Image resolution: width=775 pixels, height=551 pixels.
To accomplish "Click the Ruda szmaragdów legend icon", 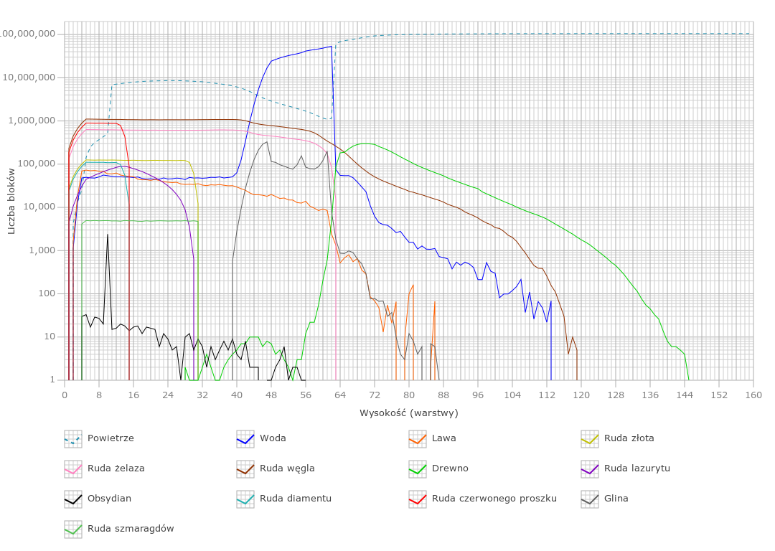I will [73, 529].
